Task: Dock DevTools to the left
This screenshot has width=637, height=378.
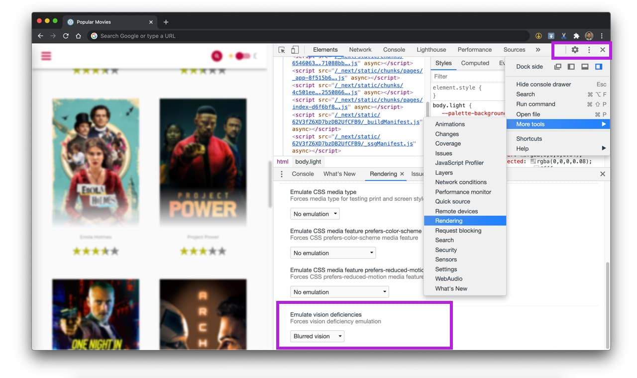Action: [571, 67]
